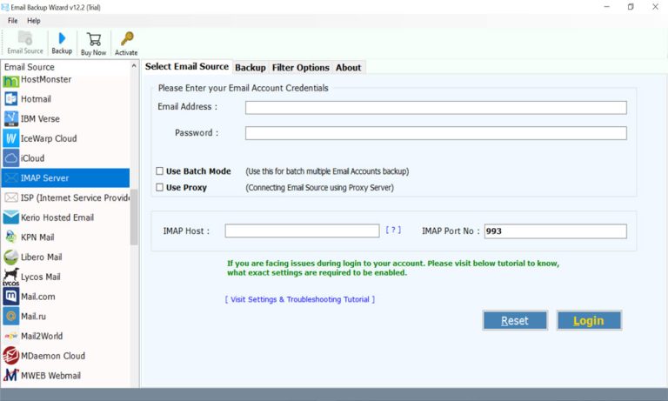
Task: Open the Help menu
Action: pyautogui.click(x=34, y=21)
